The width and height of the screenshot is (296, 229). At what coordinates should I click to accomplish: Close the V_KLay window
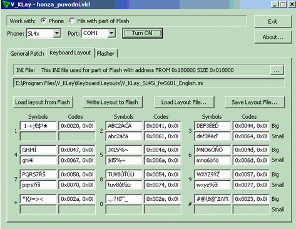pyautogui.click(x=292, y=4)
